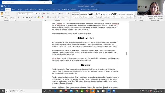
Task: Click the Paste clipboard icon
Action: tap(2, 14)
